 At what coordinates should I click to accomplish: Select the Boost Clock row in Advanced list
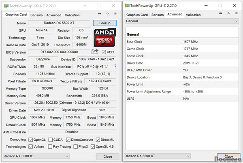pyautogui.click(x=182, y=56)
